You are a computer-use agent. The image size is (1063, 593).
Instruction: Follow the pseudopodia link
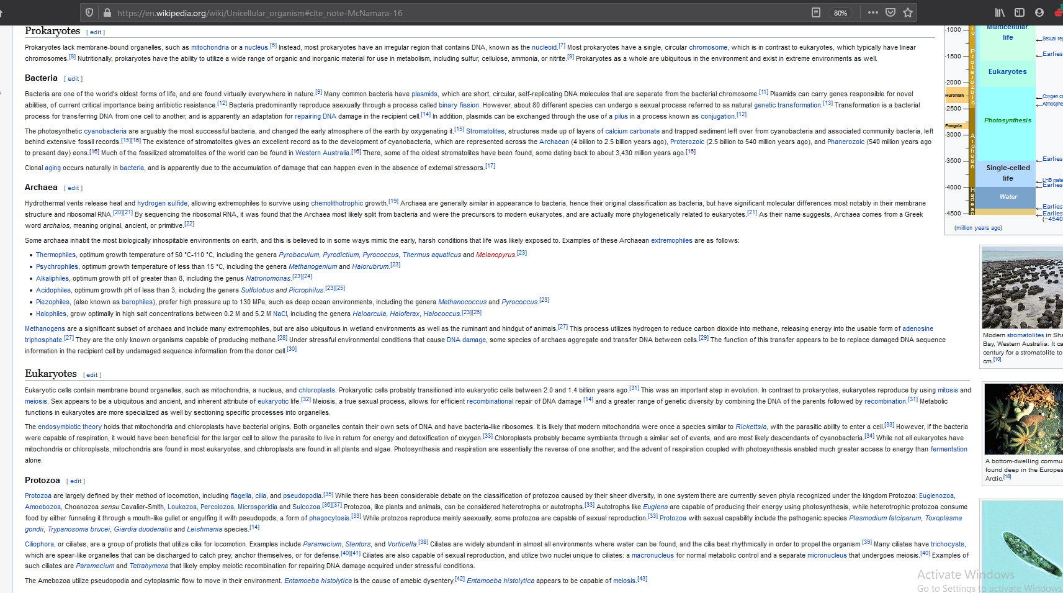click(302, 496)
